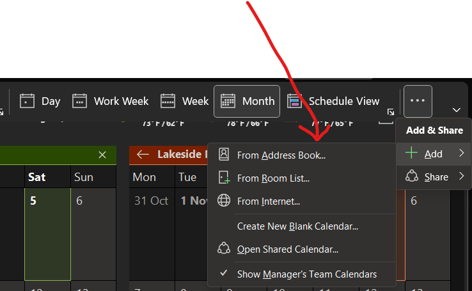Expand the Add submenu
The width and height of the screenshot is (472, 291).
(x=434, y=153)
